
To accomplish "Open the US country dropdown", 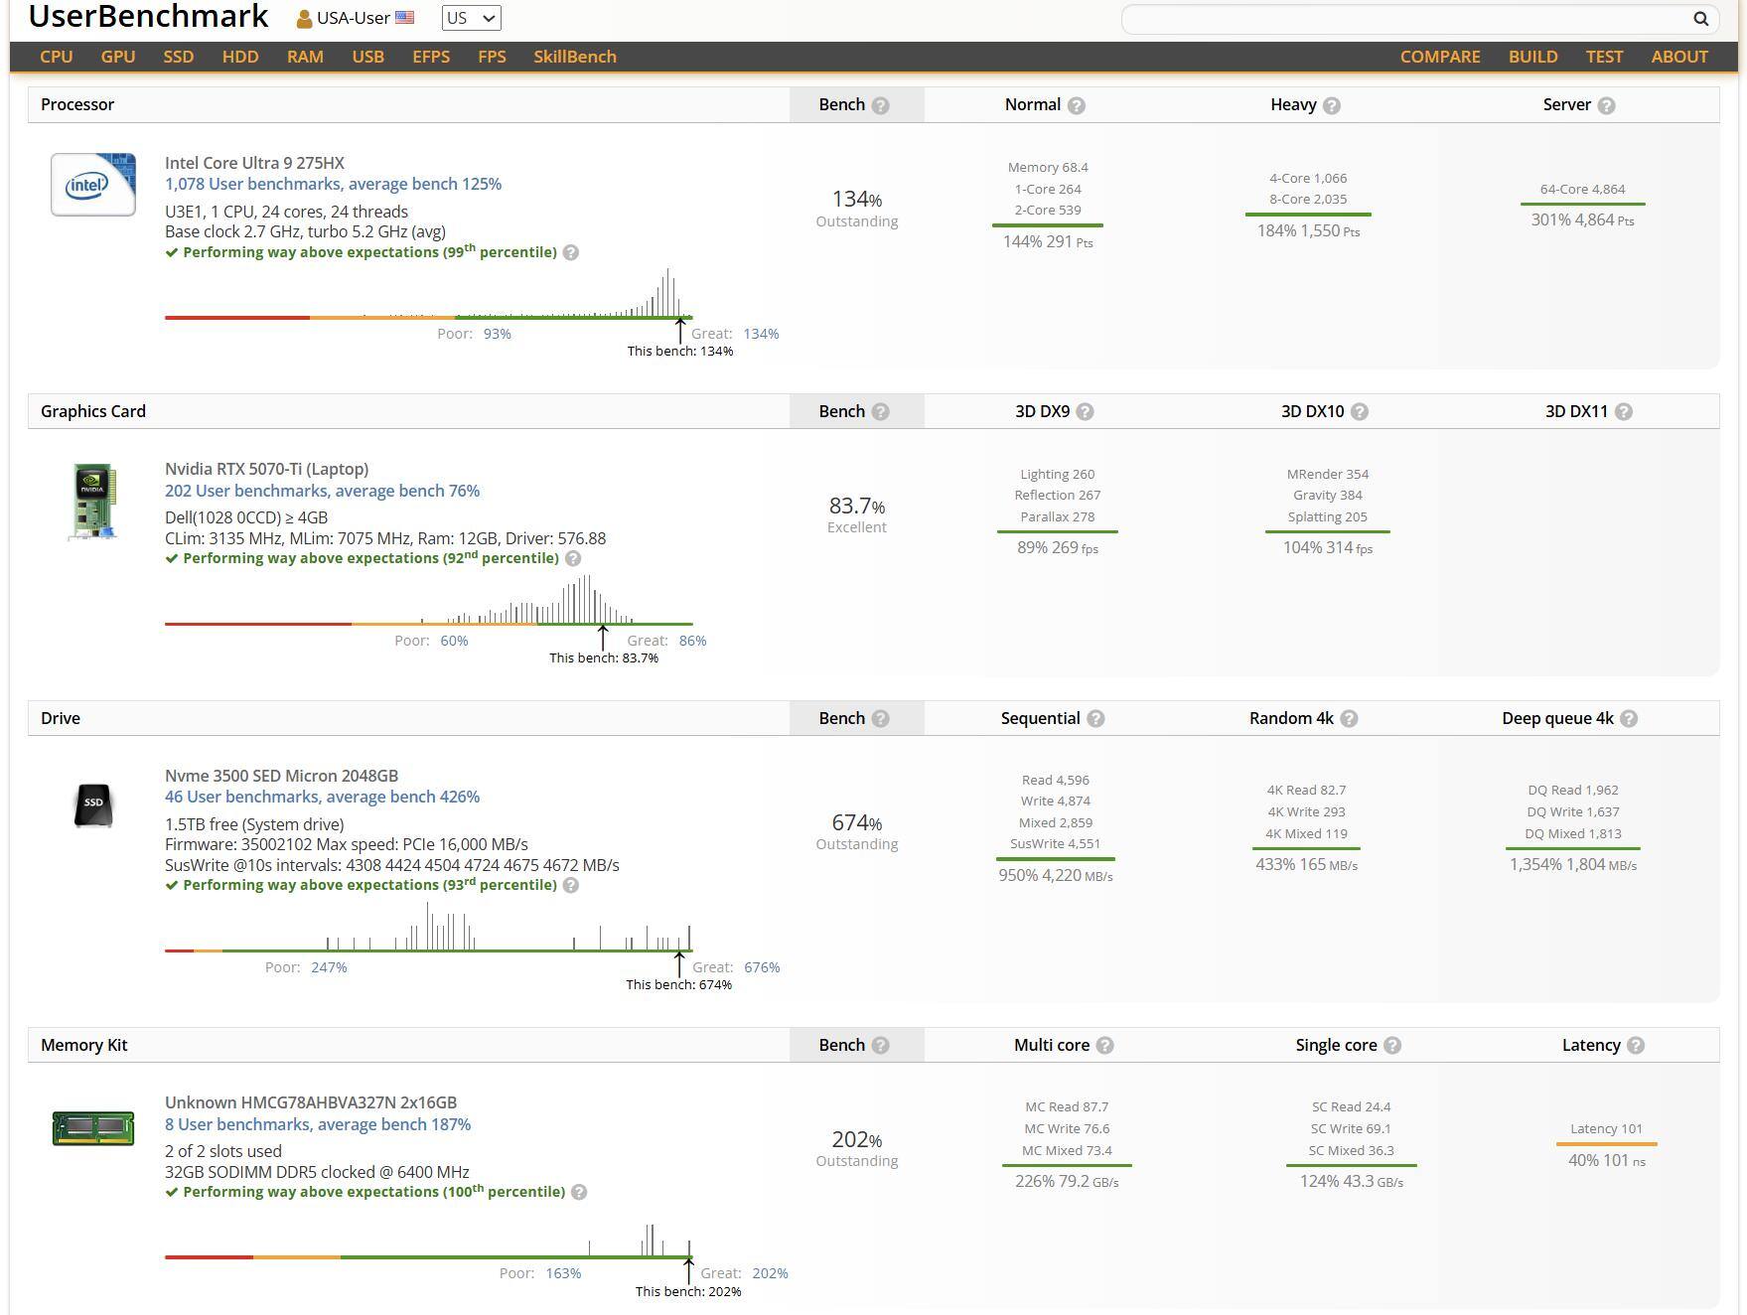I will (x=471, y=18).
